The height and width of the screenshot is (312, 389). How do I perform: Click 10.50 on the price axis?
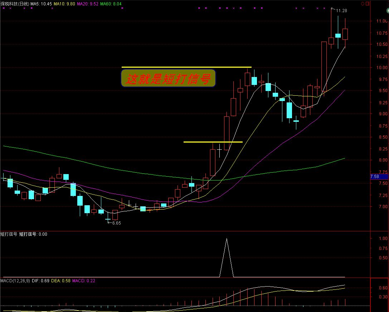tap(382, 44)
